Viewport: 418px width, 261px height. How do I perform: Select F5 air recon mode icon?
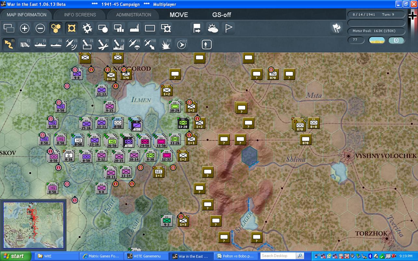(72, 44)
